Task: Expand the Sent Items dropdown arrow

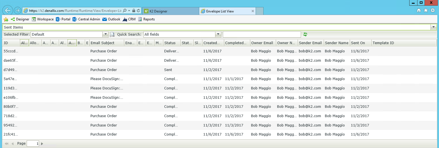Action: [x=433, y=27]
